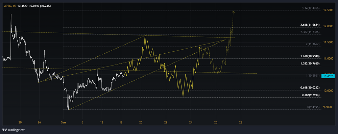Click date 6 on the time axis
The width and height of the screenshot is (338, 134).
pyautogui.click(x=82, y=123)
